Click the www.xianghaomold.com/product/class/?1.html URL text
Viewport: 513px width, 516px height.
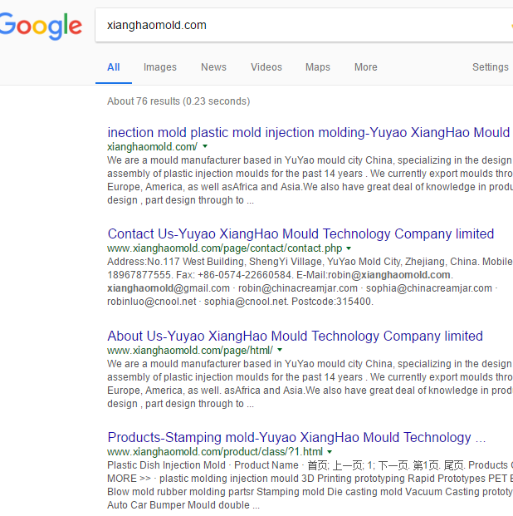(215, 451)
